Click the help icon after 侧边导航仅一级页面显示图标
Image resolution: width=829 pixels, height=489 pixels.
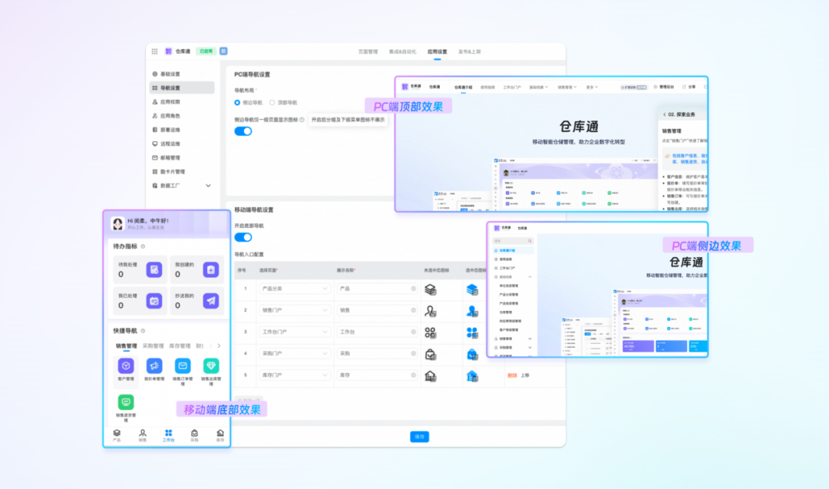click(302, 120)
